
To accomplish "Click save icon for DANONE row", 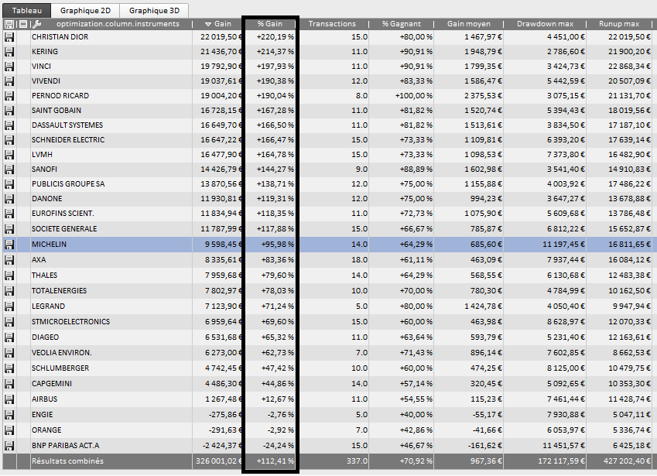I will point(9,199).
